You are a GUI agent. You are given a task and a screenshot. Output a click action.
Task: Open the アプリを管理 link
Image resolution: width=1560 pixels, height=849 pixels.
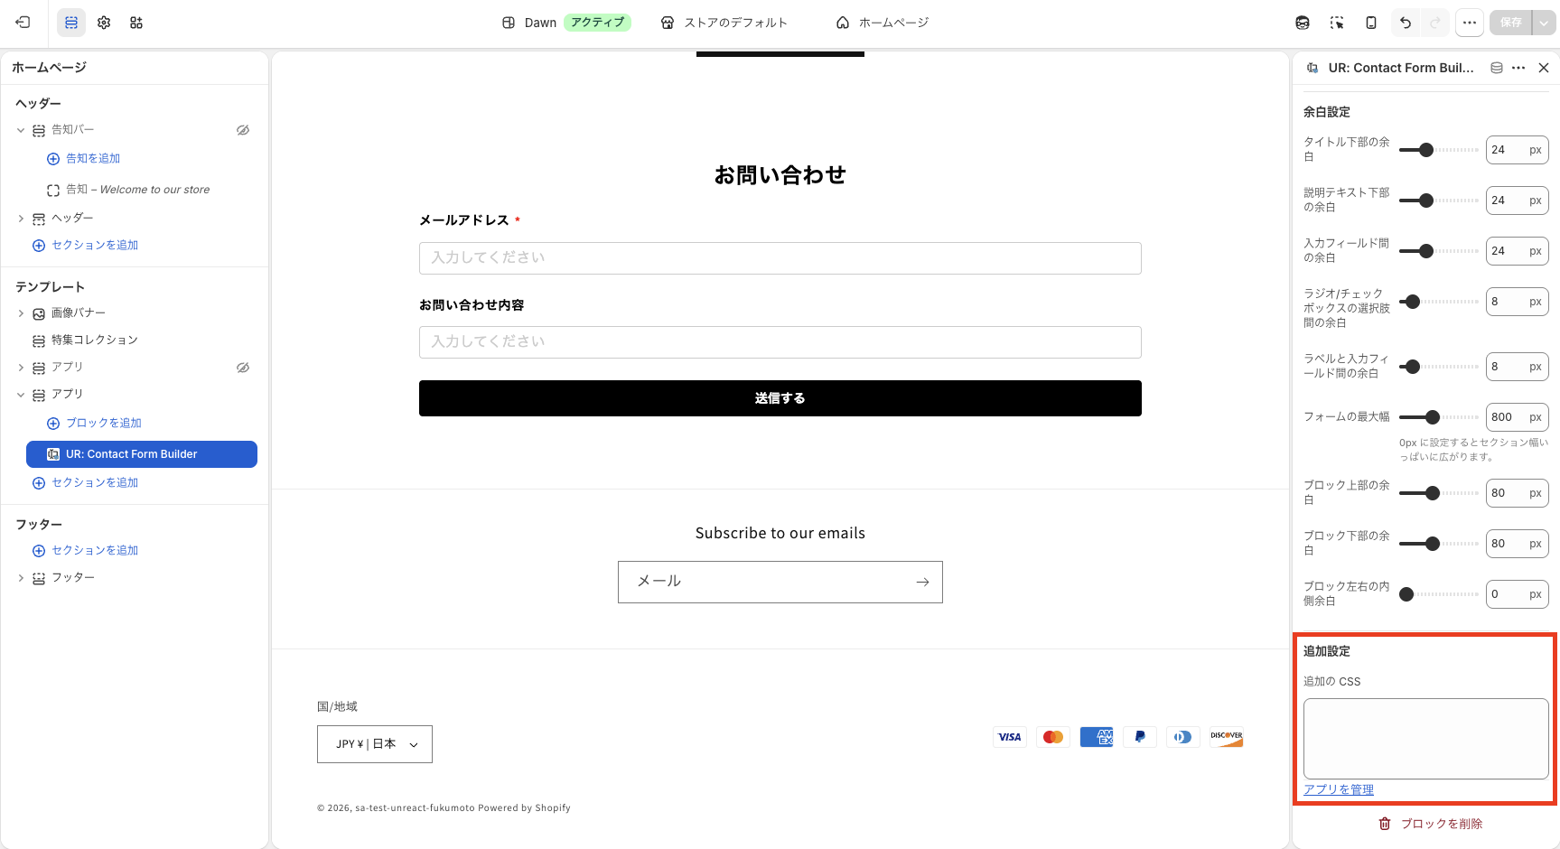click(1339, 789)
